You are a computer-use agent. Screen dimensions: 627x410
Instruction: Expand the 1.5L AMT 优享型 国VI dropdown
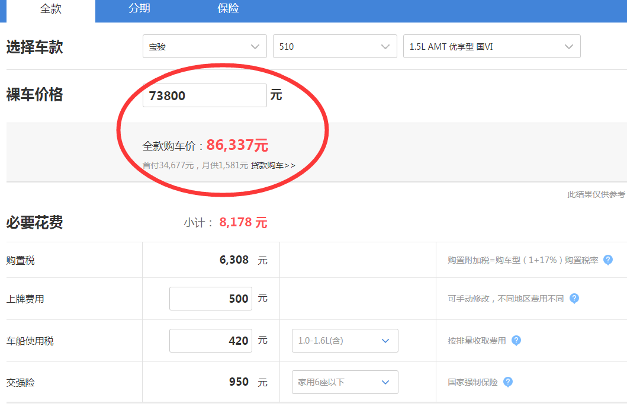coord(492,46)
